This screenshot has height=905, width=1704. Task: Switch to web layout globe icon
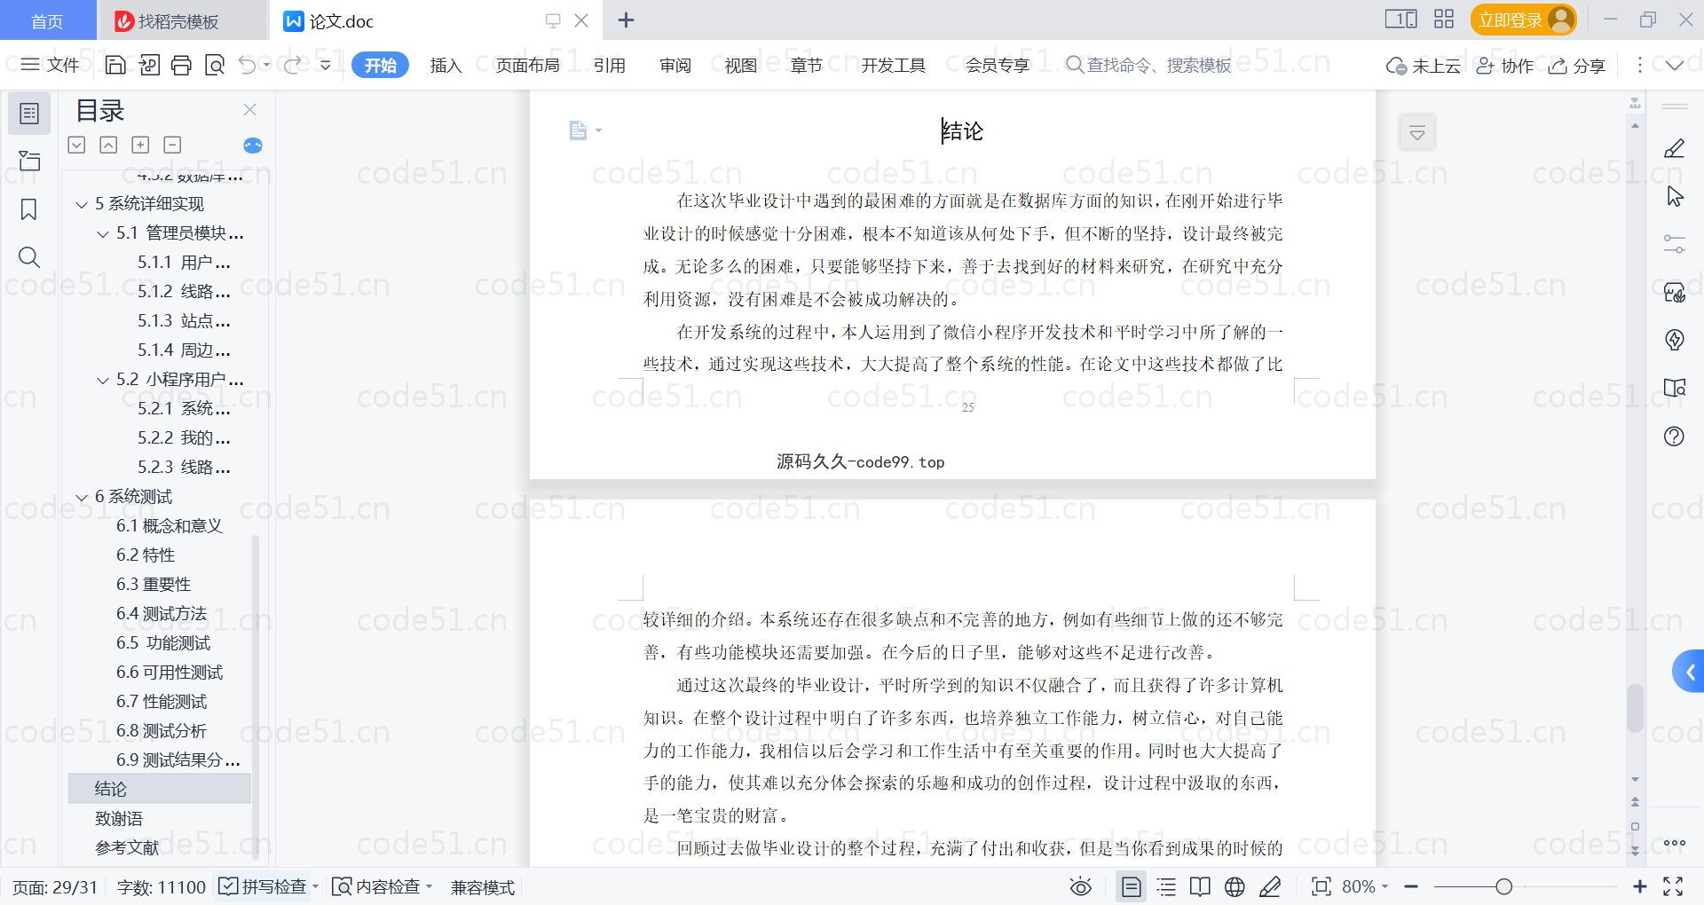(1235, 886)
